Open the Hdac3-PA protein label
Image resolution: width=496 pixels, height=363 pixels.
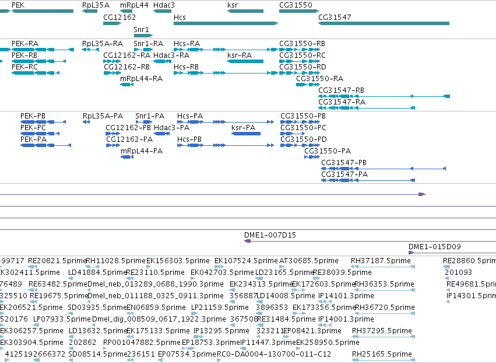point(172,128)
